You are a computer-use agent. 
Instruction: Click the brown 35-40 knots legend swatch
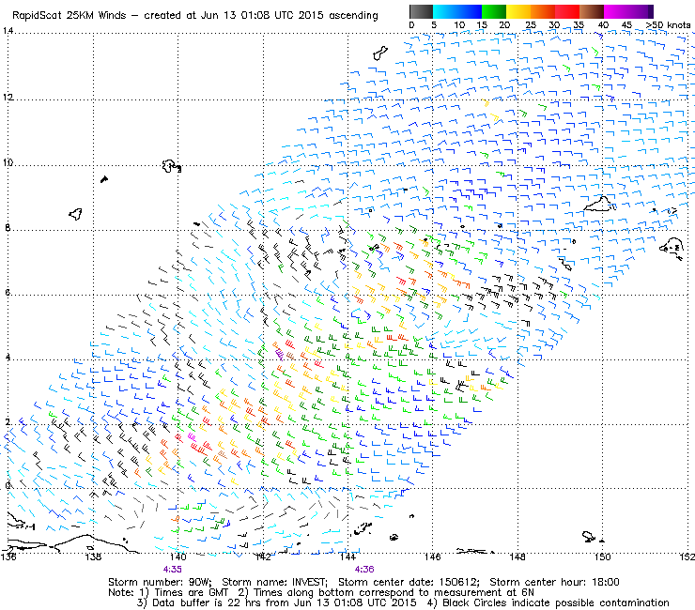592,11
